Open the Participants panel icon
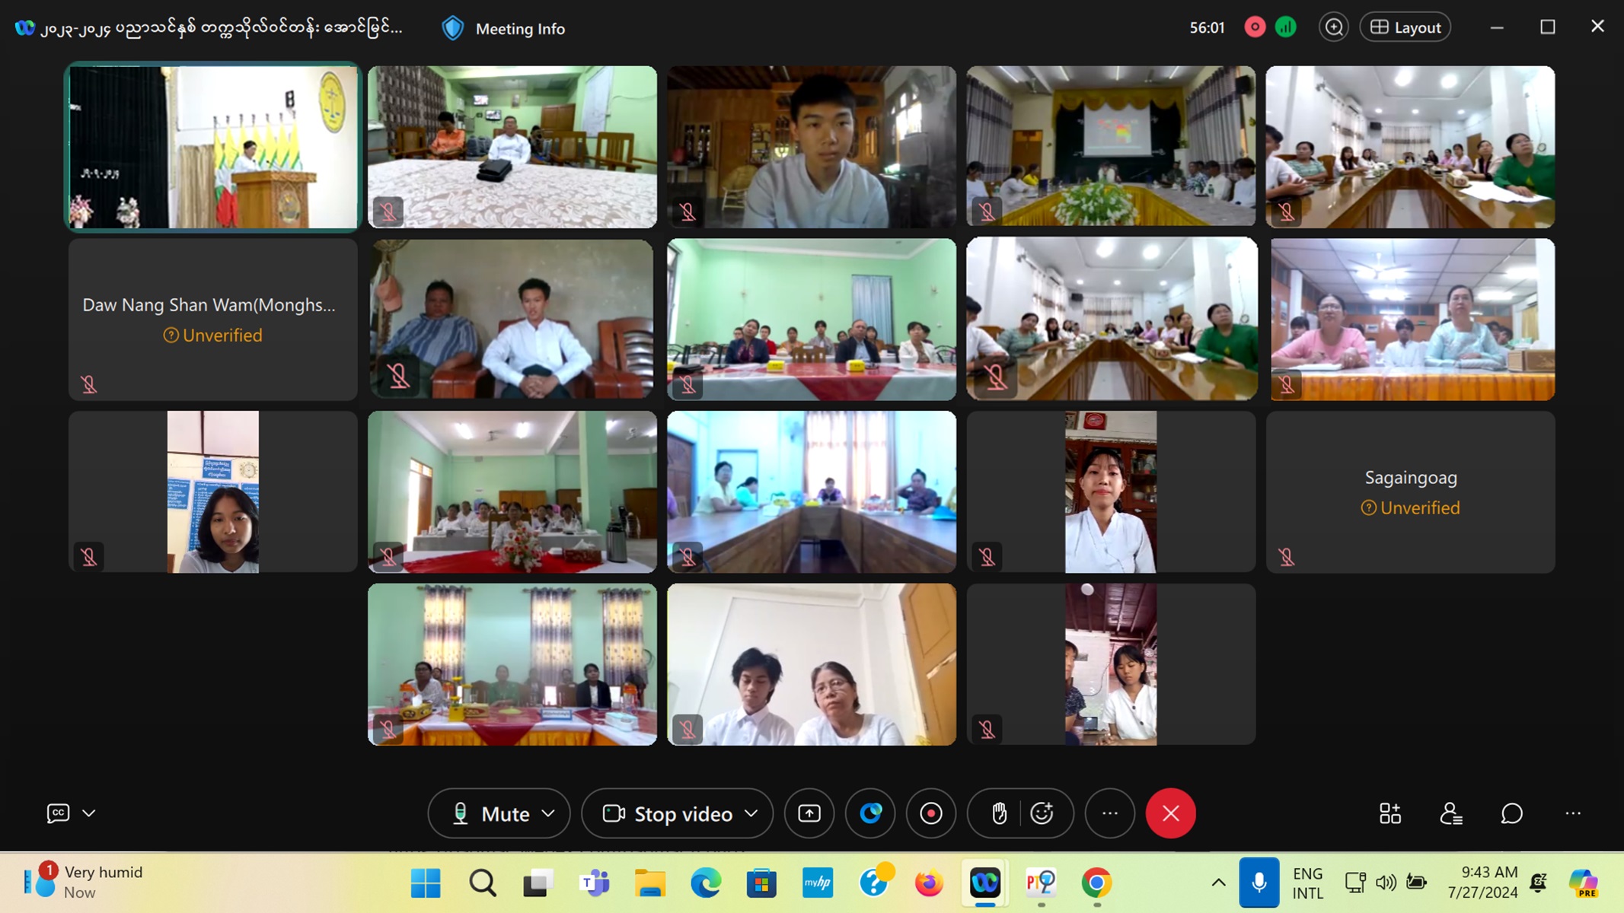1624x913 pixels. [x=1450, y=813]
